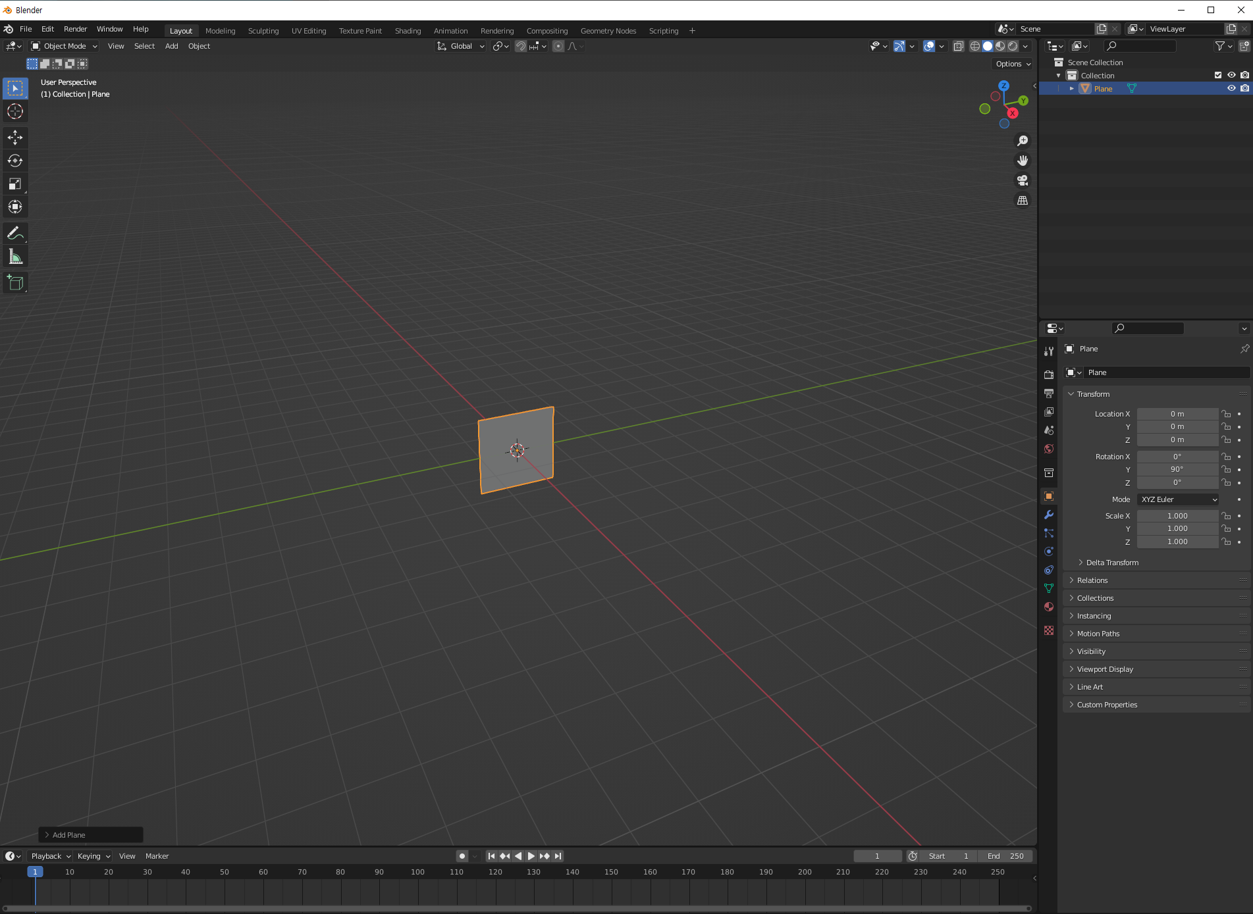Select solid viewport shading mode
The image size is (1253, 914).
(x=988, y=46)
